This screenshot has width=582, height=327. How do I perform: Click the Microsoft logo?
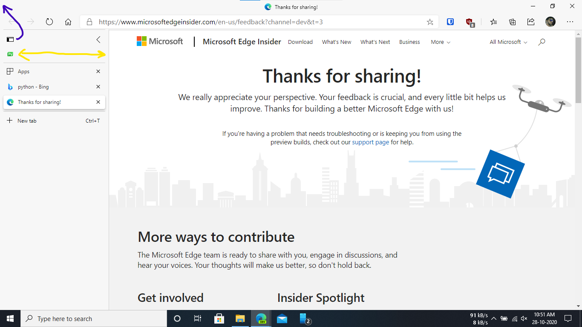coord(160,41)
